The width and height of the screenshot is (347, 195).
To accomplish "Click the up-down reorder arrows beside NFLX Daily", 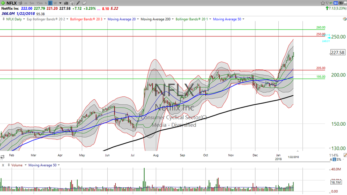I will coord(4,19).
